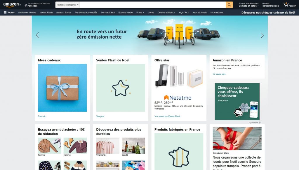
Task: Click Retours et Commandes link
Action: [270, 5]
